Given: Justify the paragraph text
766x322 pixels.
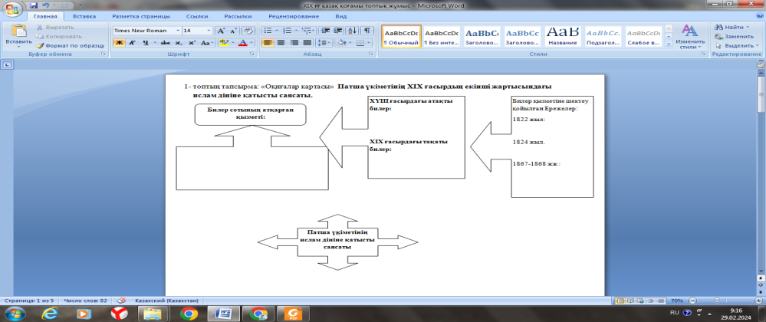Looking at the screenshot, I should point(307,42).
